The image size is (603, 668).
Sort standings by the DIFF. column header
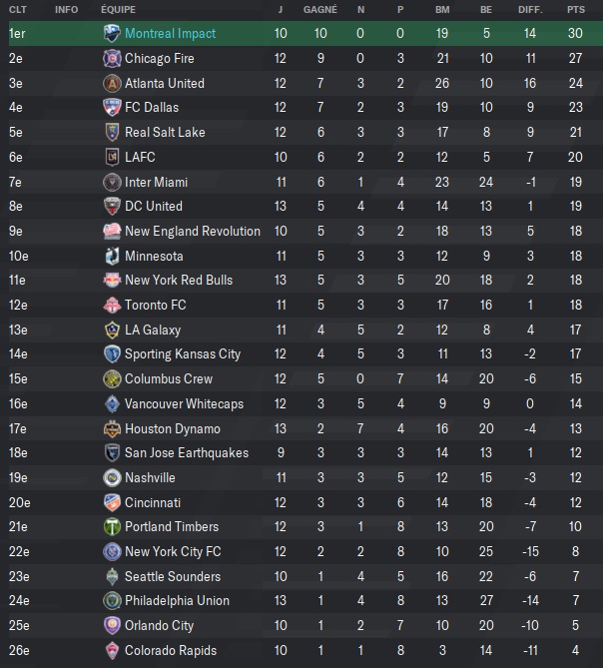pyautogui.click(x=530, y=10)
